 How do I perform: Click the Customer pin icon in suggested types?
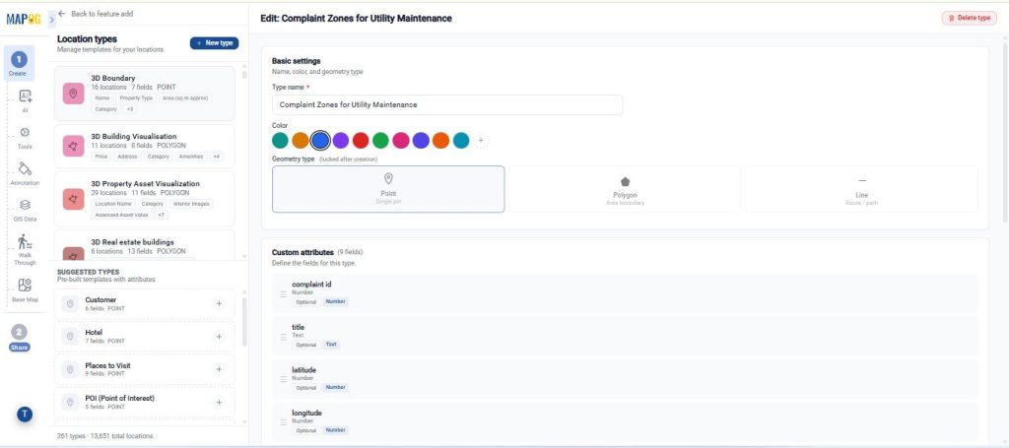click(x=70, y=303)
